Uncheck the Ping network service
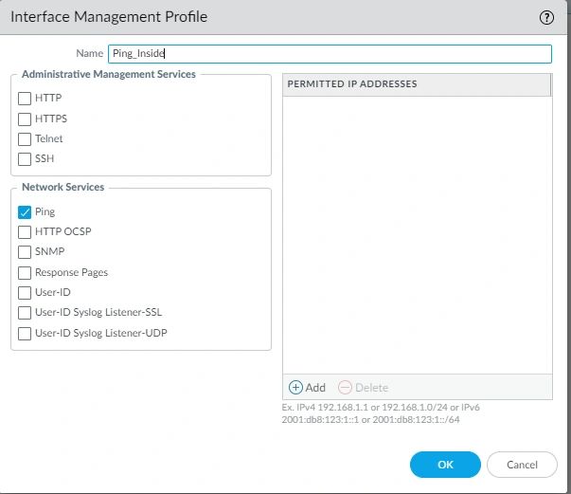This screenshot has height=494, width=571. (26, 212)
